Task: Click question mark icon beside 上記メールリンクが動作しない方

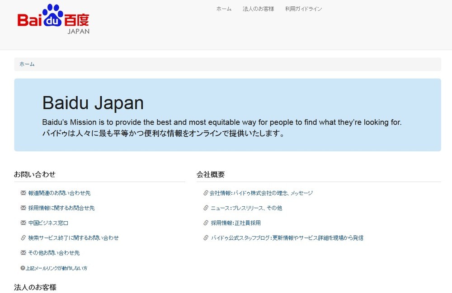Action: coord(23,268)
